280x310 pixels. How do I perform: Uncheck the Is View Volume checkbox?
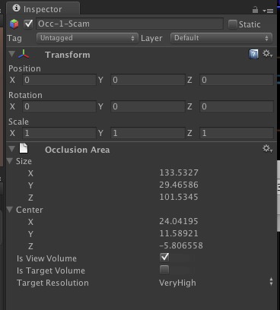coord(164,258)
